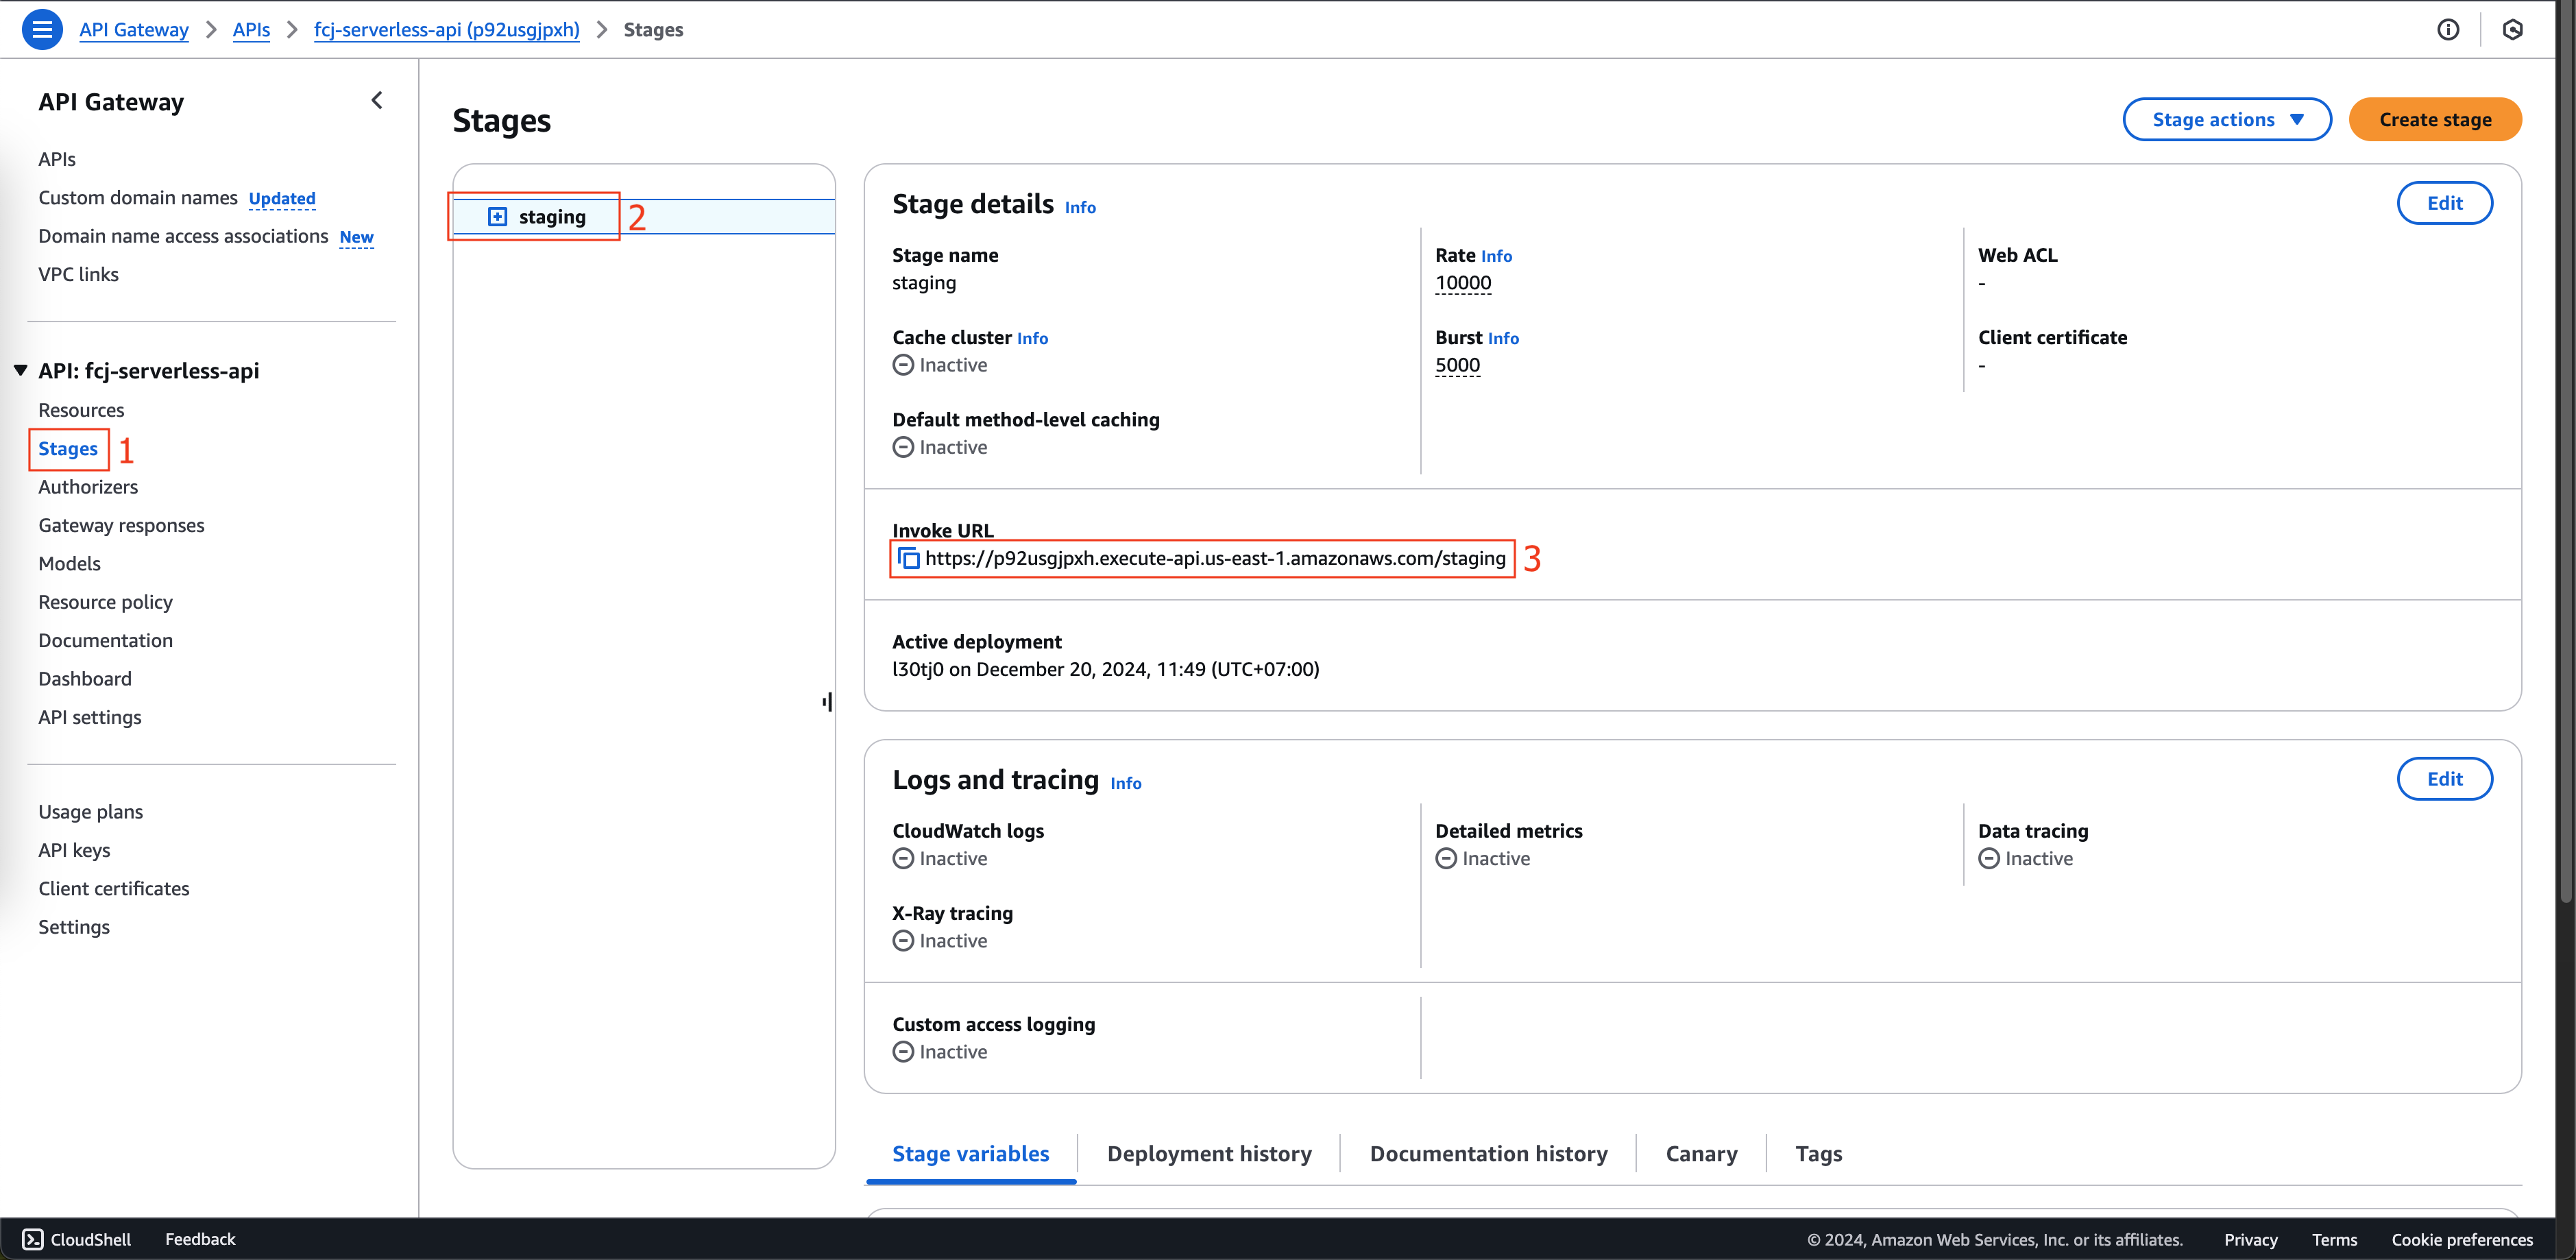Open the hexagon preferences icon top right
The height and width of the screenshot is (1260, 2576).
(2513, 29)
